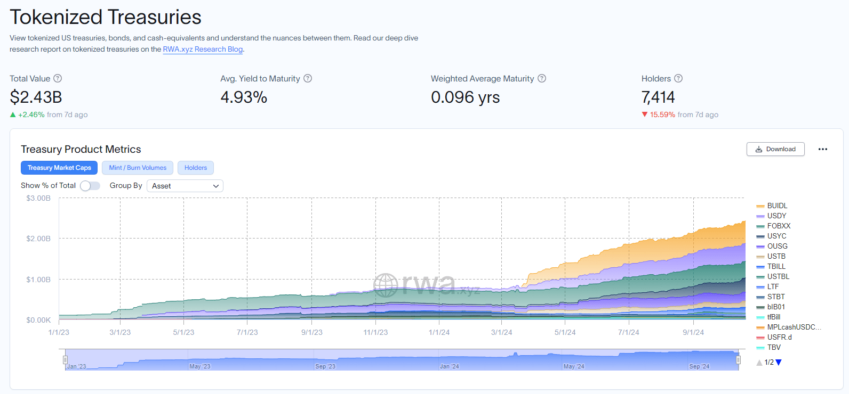Click the Total Value help icon
Image resolution: width=849 pixels, height=394 pixels.
tap(58, 78)
